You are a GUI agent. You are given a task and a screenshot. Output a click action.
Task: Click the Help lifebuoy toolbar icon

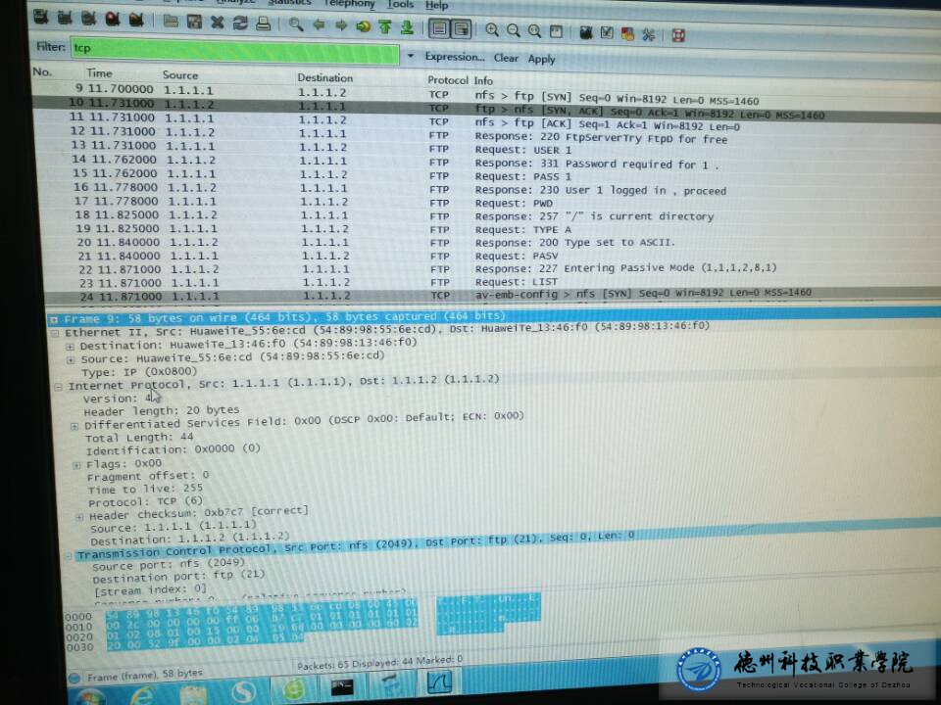coord(678,36)
